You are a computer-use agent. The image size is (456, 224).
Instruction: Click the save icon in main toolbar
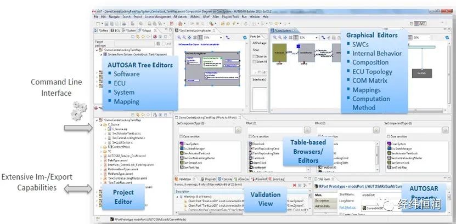tap(106, 24)
